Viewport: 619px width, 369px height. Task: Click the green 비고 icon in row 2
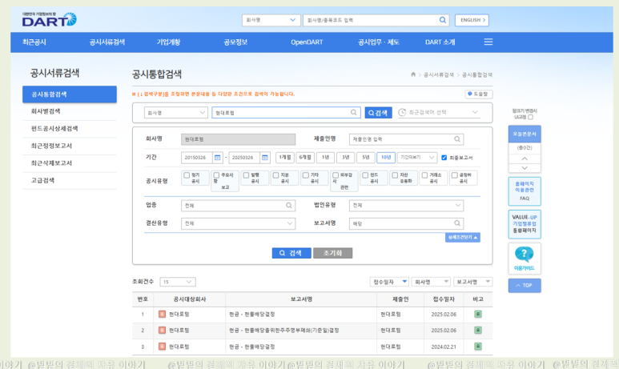pos(478,330)
